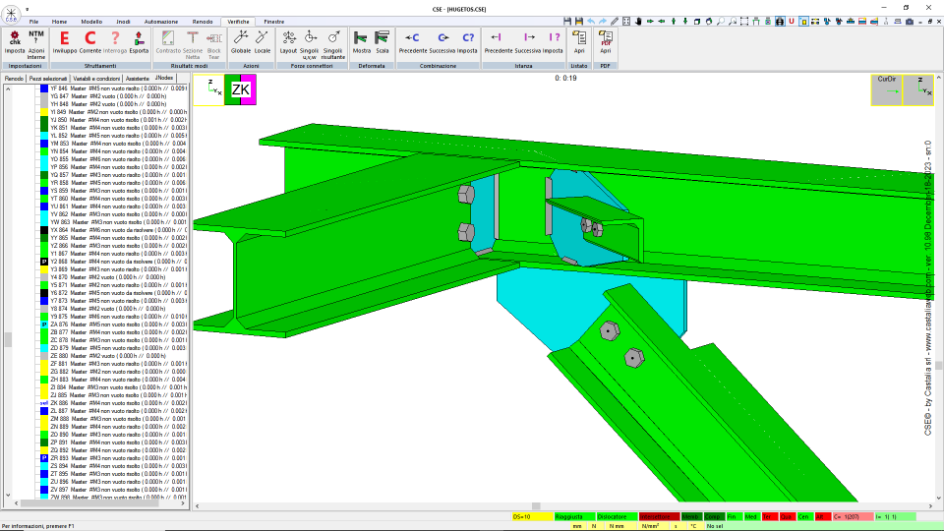Open connector forces Layout icon
The image size is (944, 531).
[288, 42]
